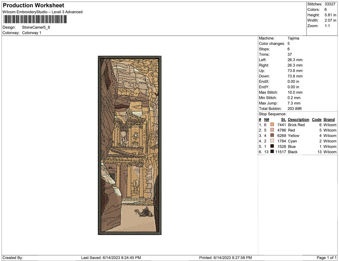Screen dimensions: 339x261
Task: Select the Red thread color swatch
Action: tap(272, 130)
